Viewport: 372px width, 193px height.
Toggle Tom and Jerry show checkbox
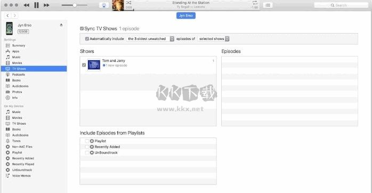pos(84,65)
